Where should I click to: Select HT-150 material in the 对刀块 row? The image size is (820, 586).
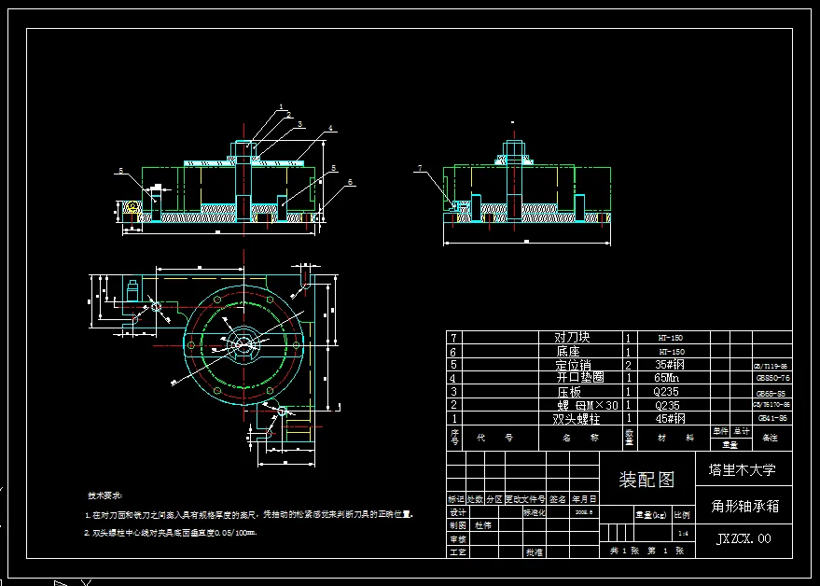click(x=671, y=338)
